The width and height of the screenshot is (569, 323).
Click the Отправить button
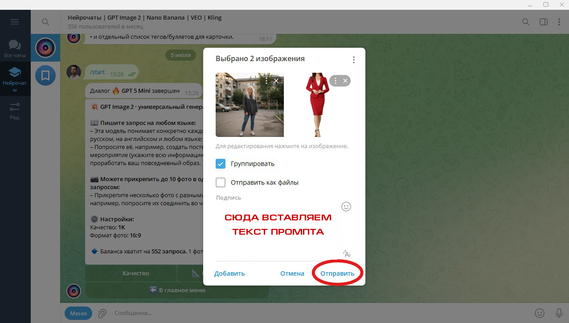coord(337,273)
